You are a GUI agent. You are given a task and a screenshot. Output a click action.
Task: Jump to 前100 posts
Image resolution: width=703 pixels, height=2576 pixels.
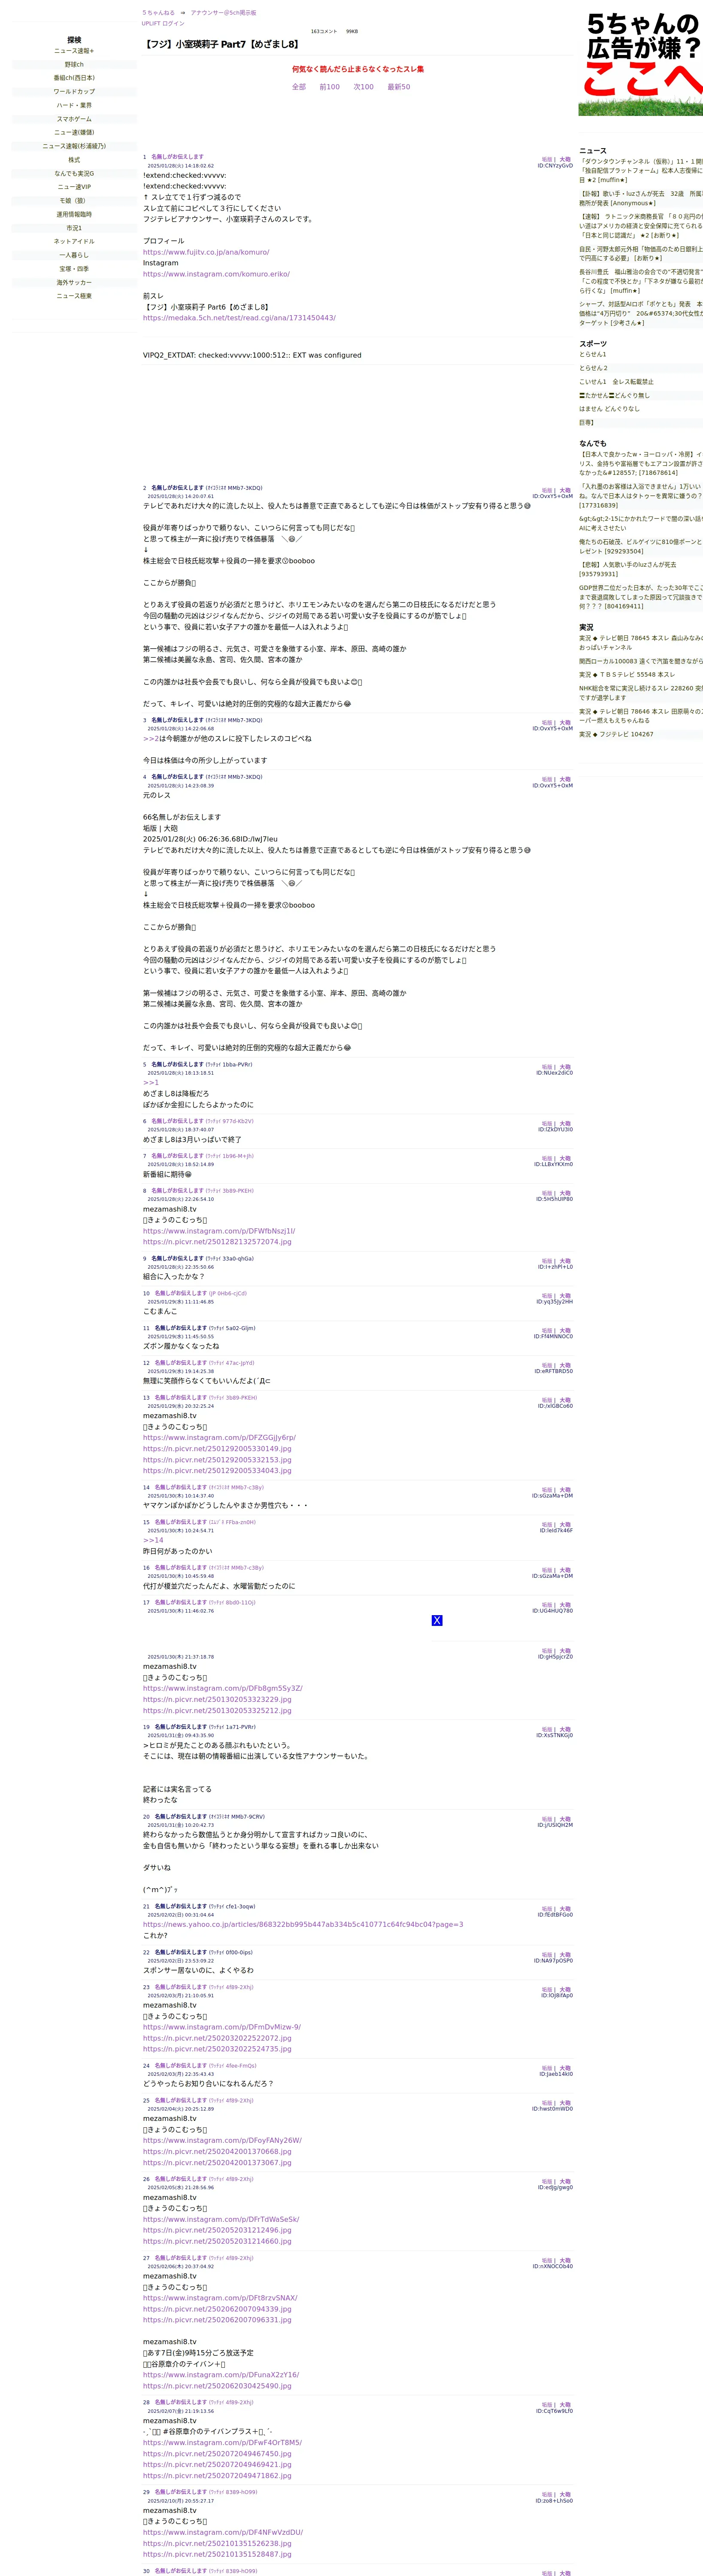[x=329, y=87]
